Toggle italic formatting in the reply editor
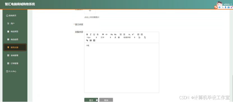This screenshot has width=233, height=102. [x=91, y=34]
